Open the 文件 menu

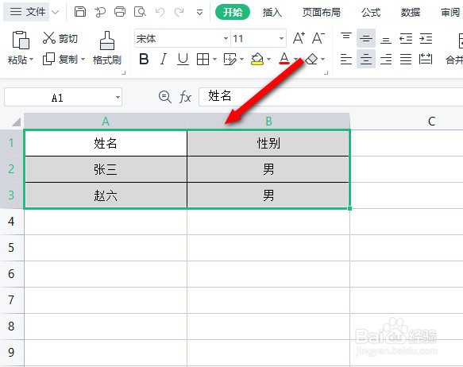click(27, 12)
